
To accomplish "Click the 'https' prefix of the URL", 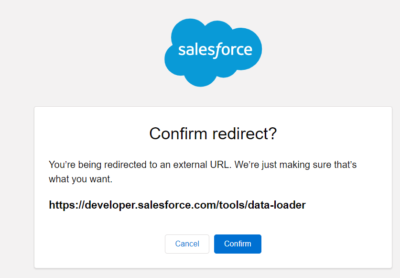I will [62, 205].
